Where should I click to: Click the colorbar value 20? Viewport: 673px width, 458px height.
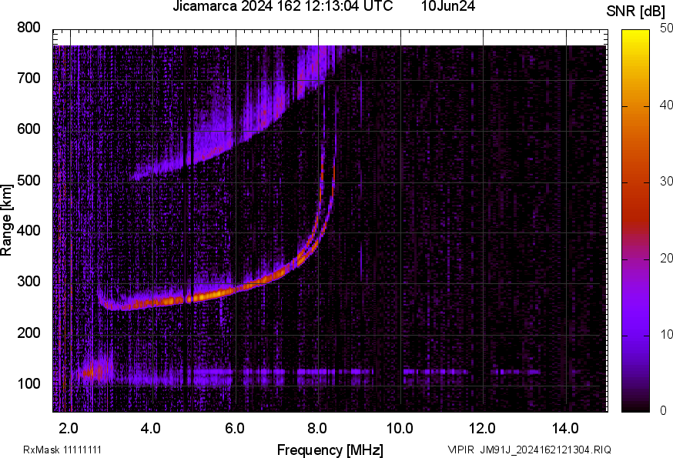[666, 258]
